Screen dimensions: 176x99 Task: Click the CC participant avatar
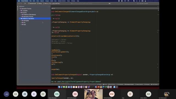coord(43,94)
